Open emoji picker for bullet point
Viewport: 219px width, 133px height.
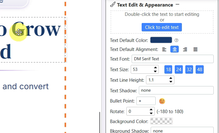(162, 101)
